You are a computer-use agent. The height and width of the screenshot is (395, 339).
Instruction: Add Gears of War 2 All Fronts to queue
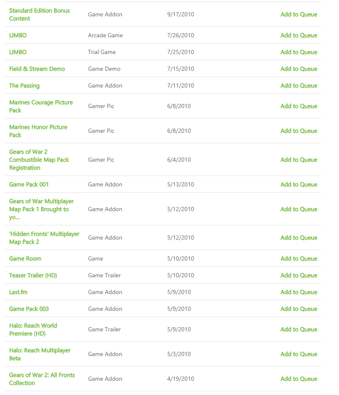[299, 379]
